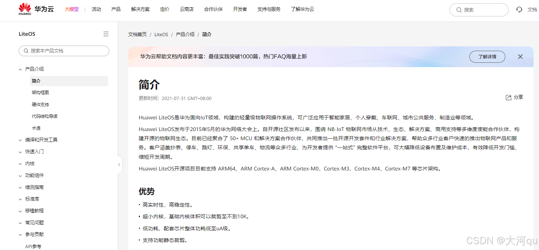539x250 pixels.
Task: Open the 定价 nav menu
Action: point(165,9)
